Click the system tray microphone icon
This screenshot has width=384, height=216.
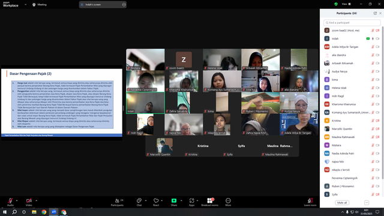(x=347, y=212)
